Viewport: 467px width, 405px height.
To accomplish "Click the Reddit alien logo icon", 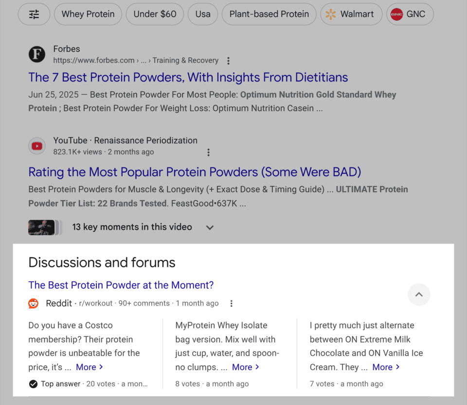I will (34, 304).
